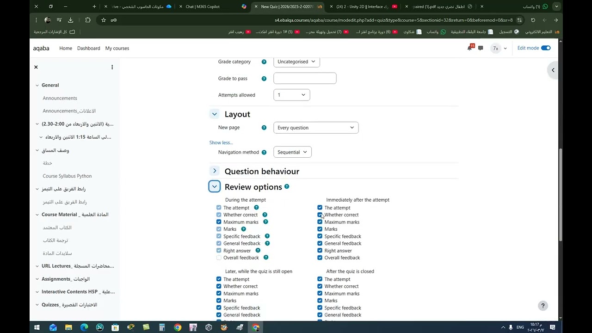Open help for 'Maximum marks' during the attempt
592x333 pixels.
pos(265,222)
